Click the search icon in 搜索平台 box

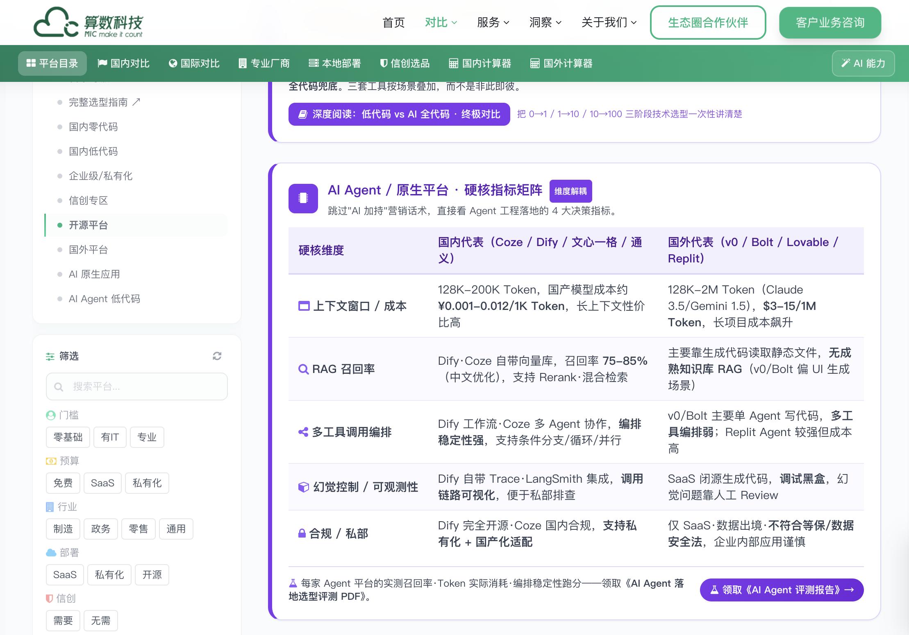(59, 387)
